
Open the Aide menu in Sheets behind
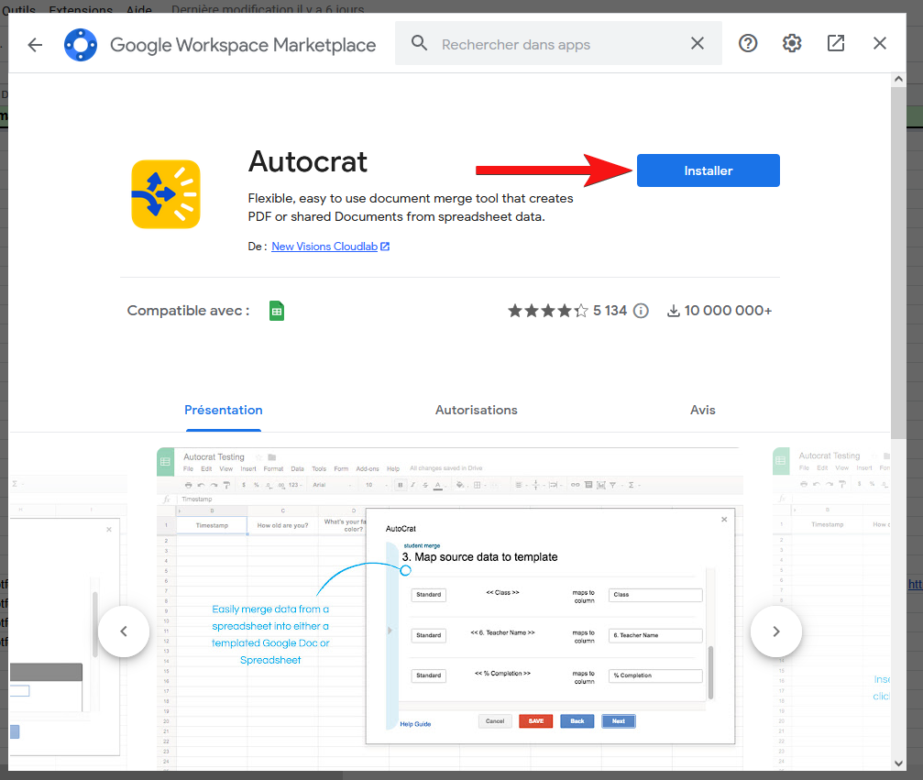coord(139,9)
